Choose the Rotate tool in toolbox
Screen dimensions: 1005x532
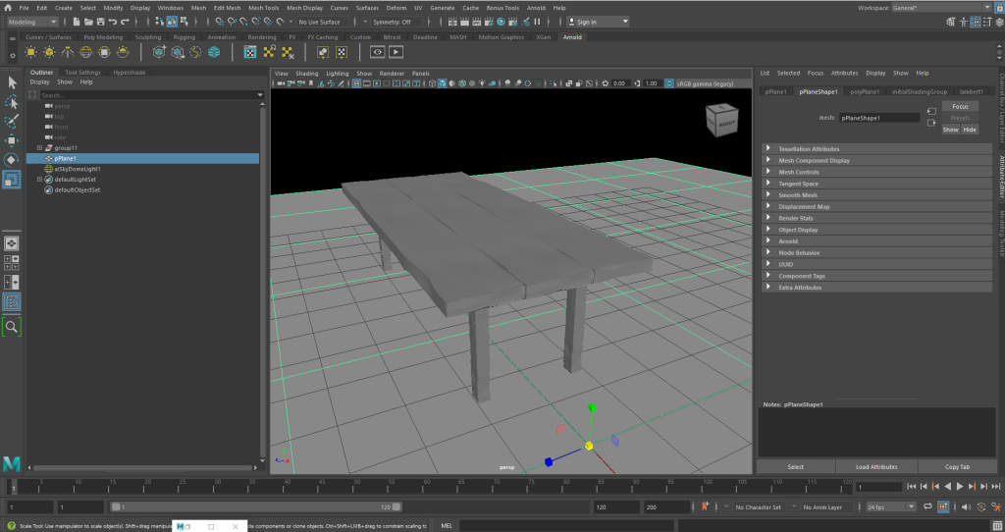12,160
